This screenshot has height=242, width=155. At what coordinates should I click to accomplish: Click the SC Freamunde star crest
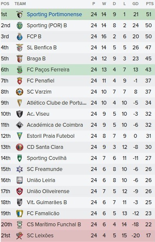(20, 169)
